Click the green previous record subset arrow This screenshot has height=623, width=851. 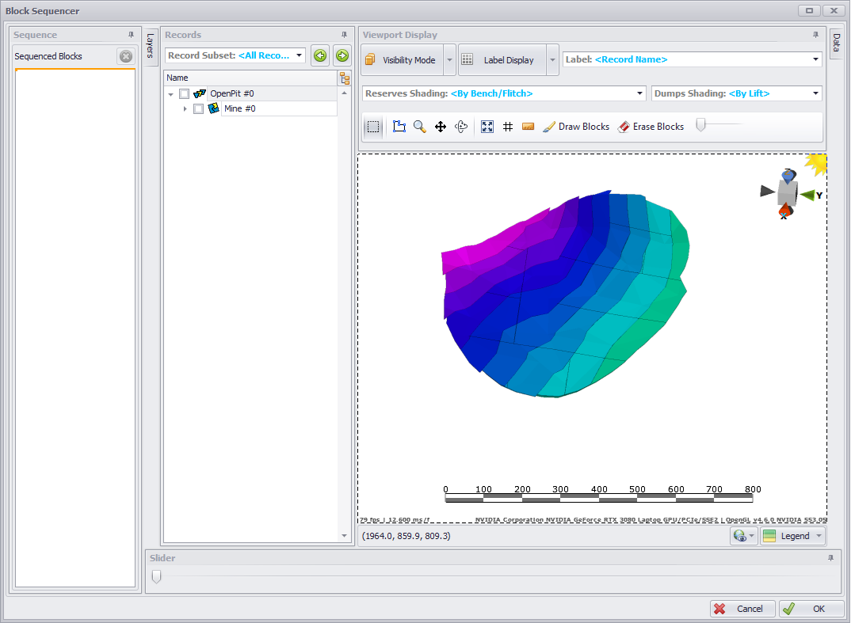[x=320, y=55]
